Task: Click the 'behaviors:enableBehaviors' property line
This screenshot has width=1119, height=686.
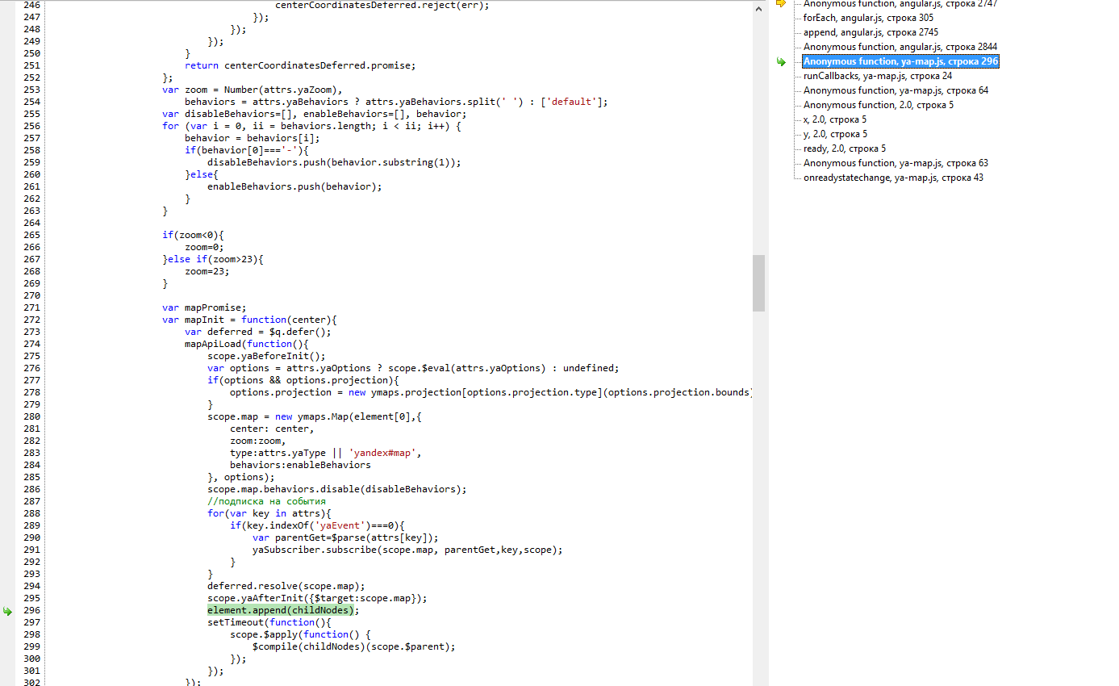Action: [300, 465]
